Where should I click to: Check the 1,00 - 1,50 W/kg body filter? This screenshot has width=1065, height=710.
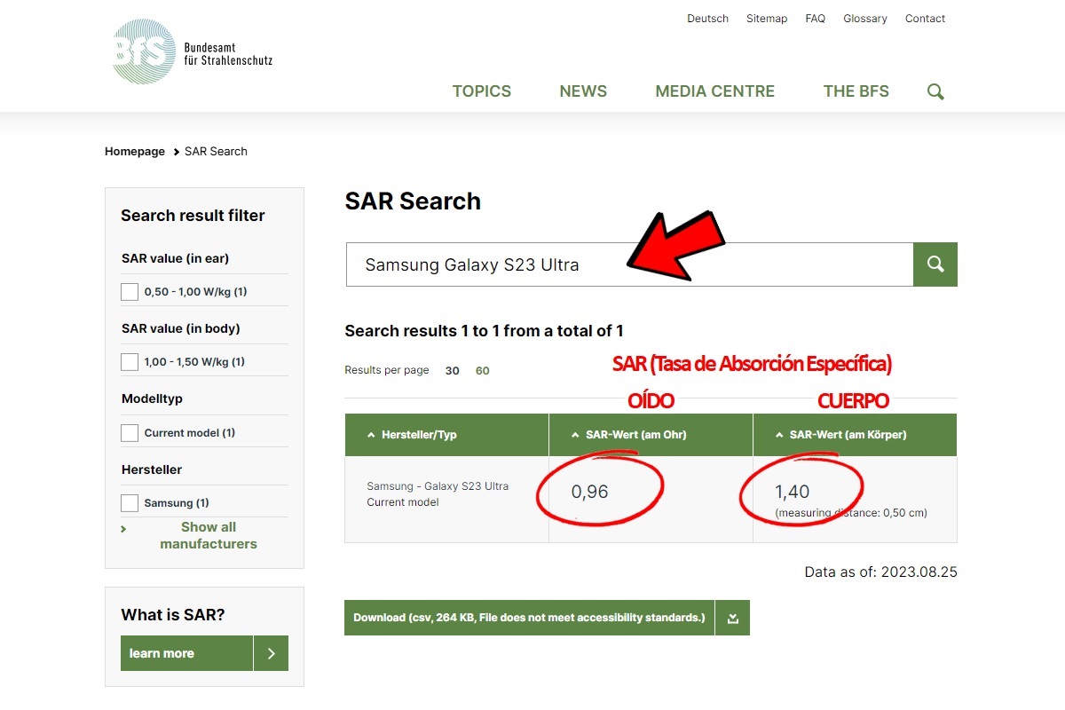point(130,362)
